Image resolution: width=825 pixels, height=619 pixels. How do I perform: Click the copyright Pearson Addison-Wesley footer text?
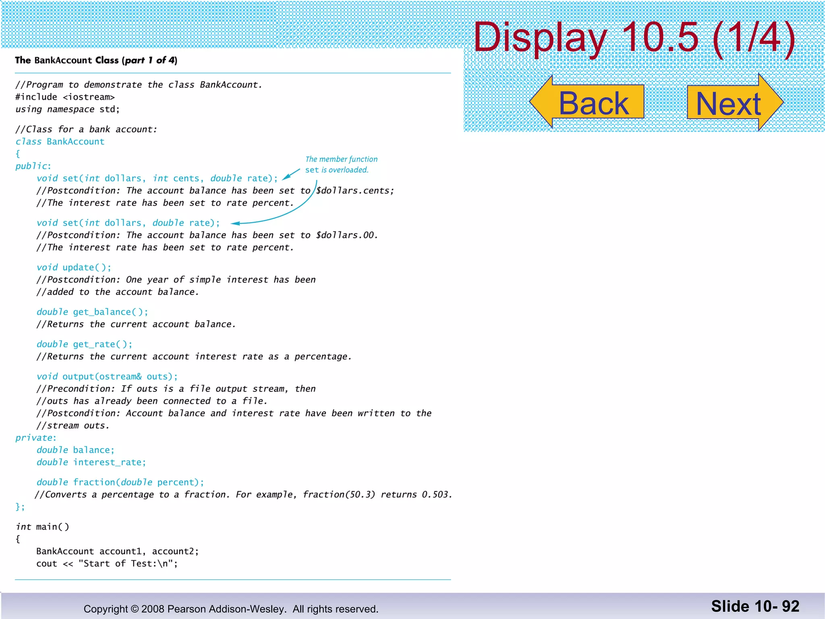(x=231, y=609)
